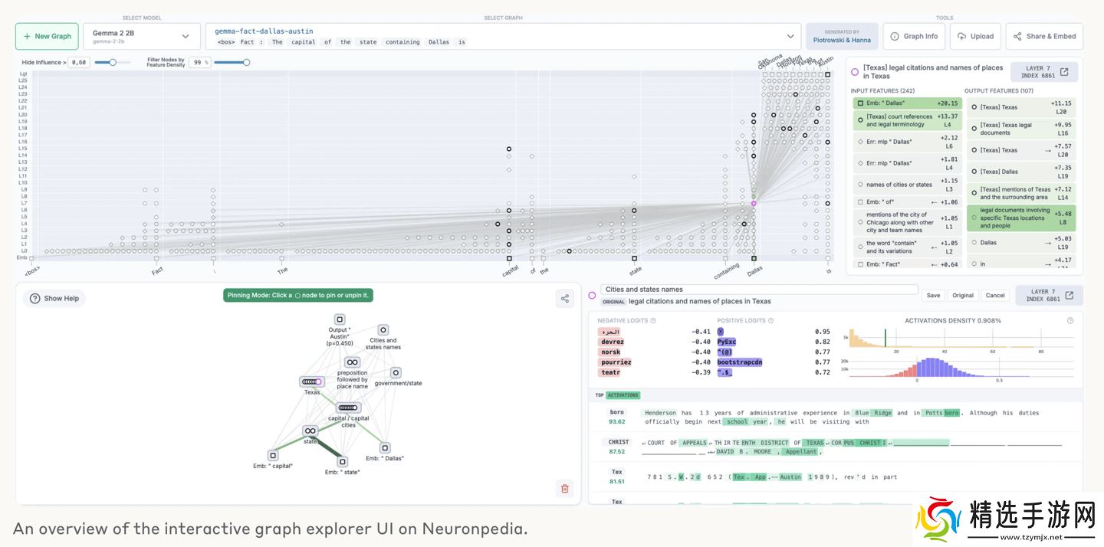Click the Save label button
Viewport: 1104px width, 547px height.
coord(933,295)
